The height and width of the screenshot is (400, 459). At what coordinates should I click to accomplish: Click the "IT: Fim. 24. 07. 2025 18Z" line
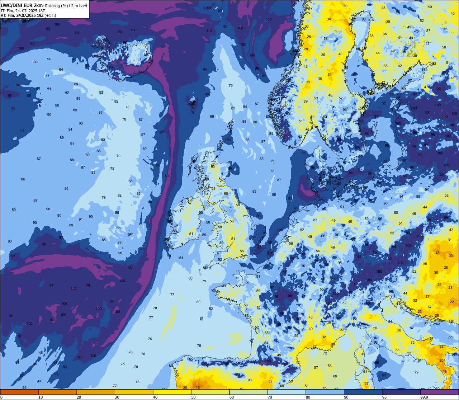point(23,11)
